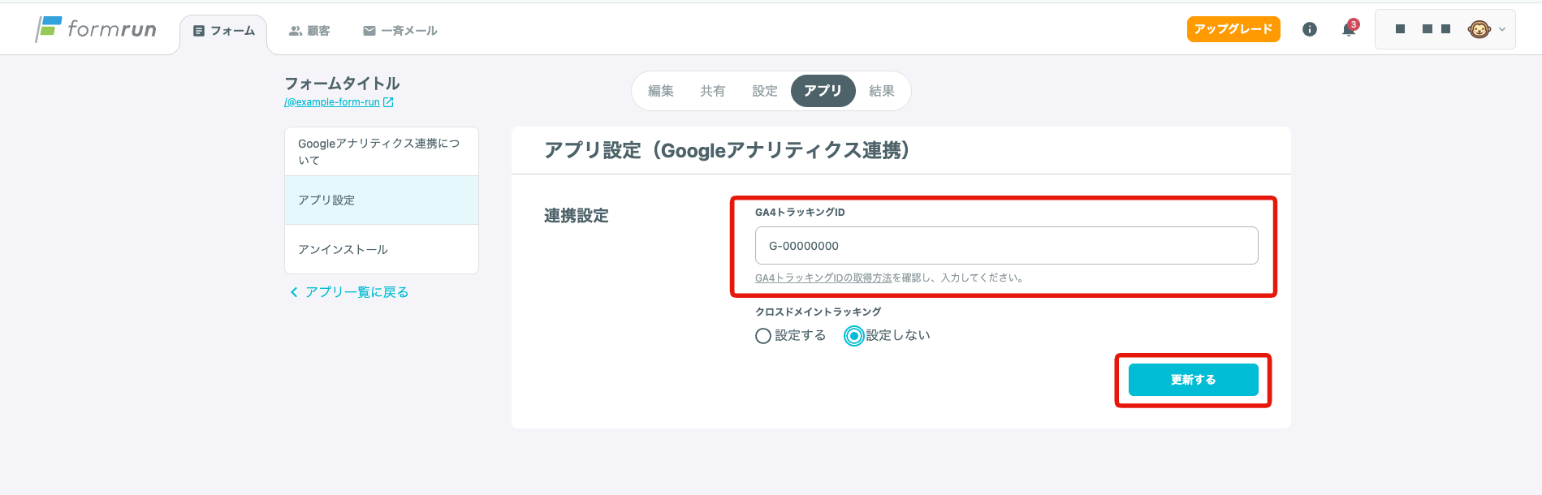Screen dimensions: 1542x495
Task: Open external link icon beside example-form-run
Action: click(388, 102)
